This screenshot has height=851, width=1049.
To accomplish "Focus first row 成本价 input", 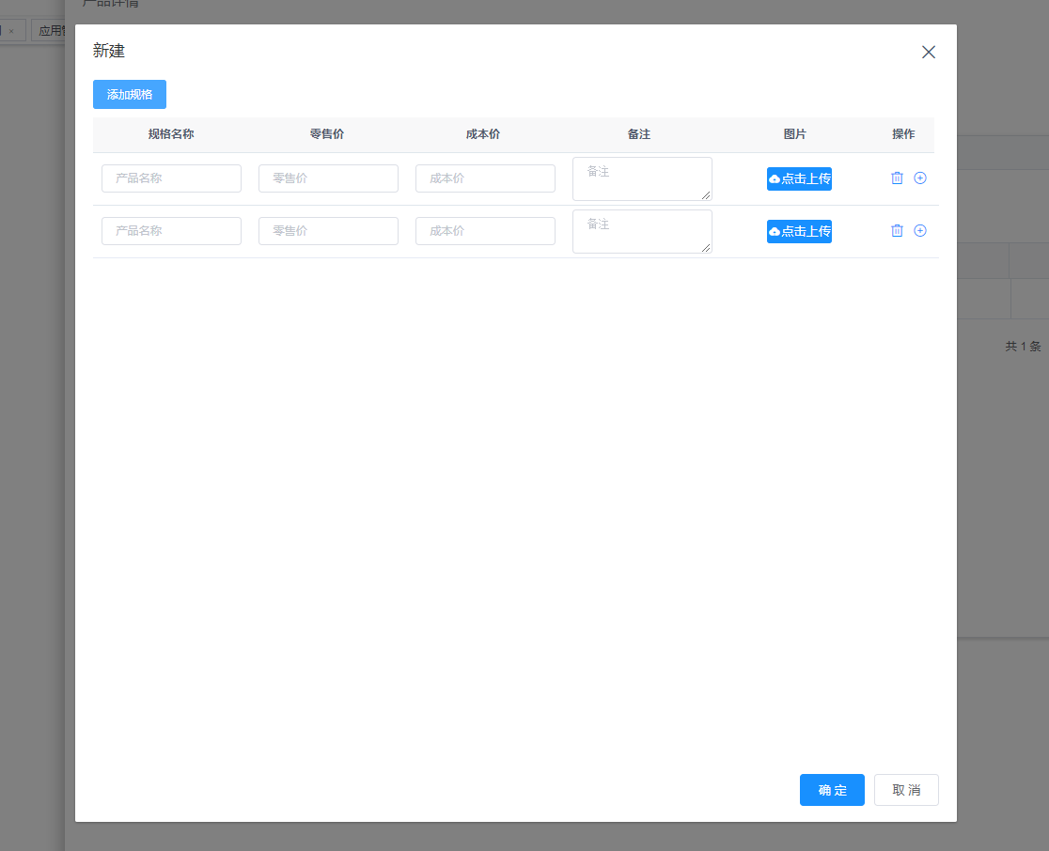I will 485,178.
